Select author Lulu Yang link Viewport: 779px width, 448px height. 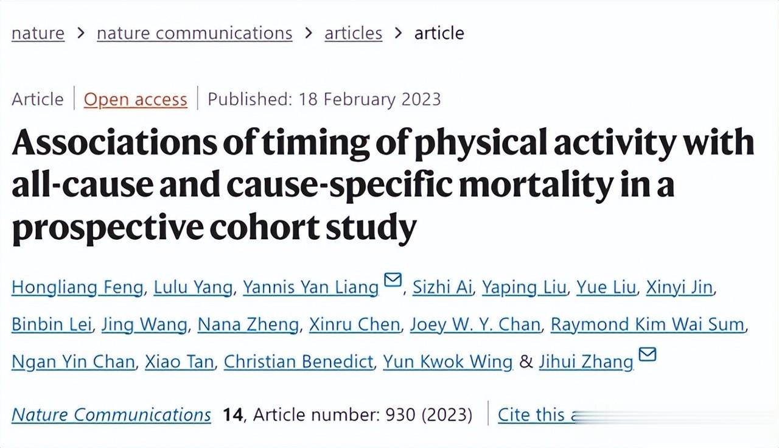tap(192, 287)
